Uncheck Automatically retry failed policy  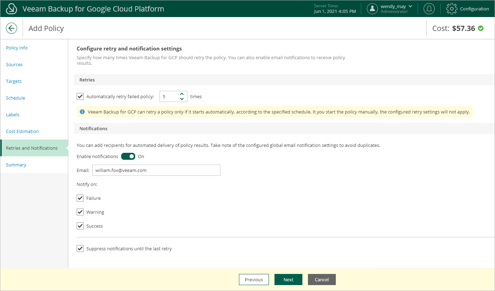coord(80,96)
